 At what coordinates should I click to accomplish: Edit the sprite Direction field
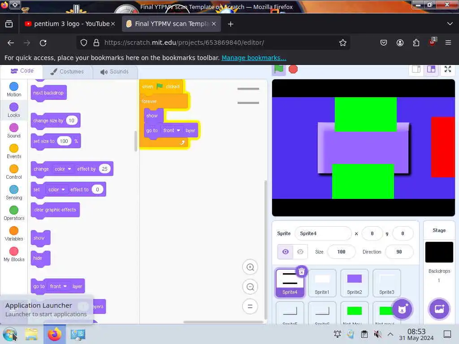399,252
